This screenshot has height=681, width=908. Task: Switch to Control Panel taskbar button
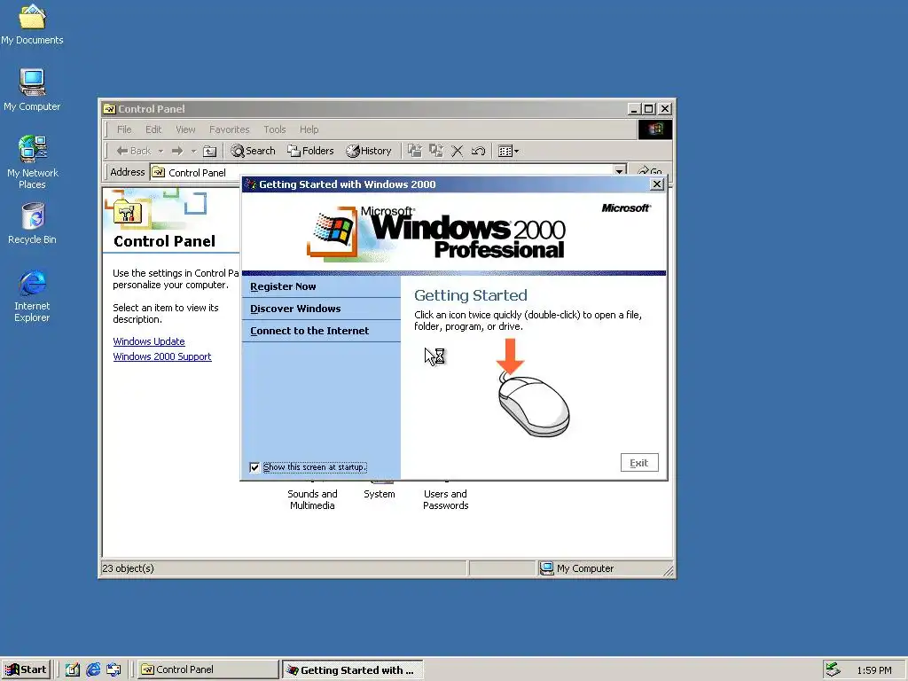[207, 669]
